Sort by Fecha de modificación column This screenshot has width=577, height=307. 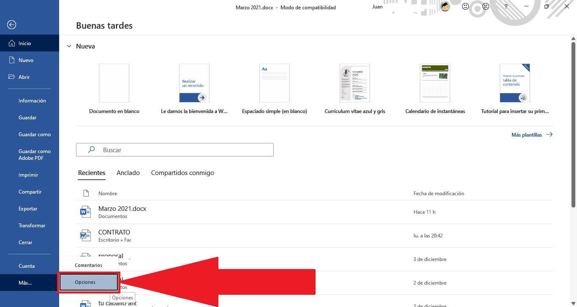(x=439, y=194)
